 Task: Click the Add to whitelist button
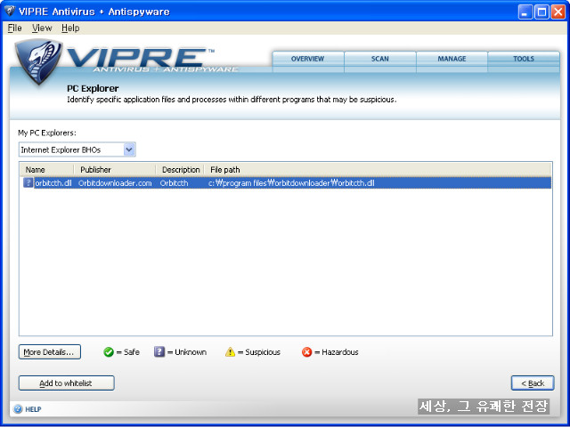(x=66, y=383)
